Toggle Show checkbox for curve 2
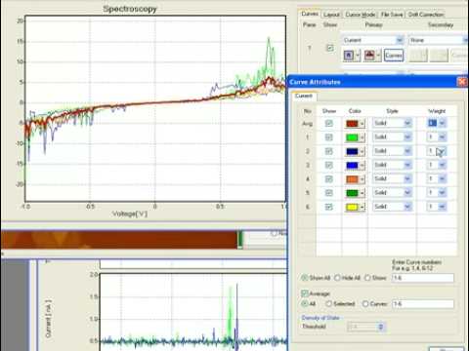The image size is (469, 351). 329,151
